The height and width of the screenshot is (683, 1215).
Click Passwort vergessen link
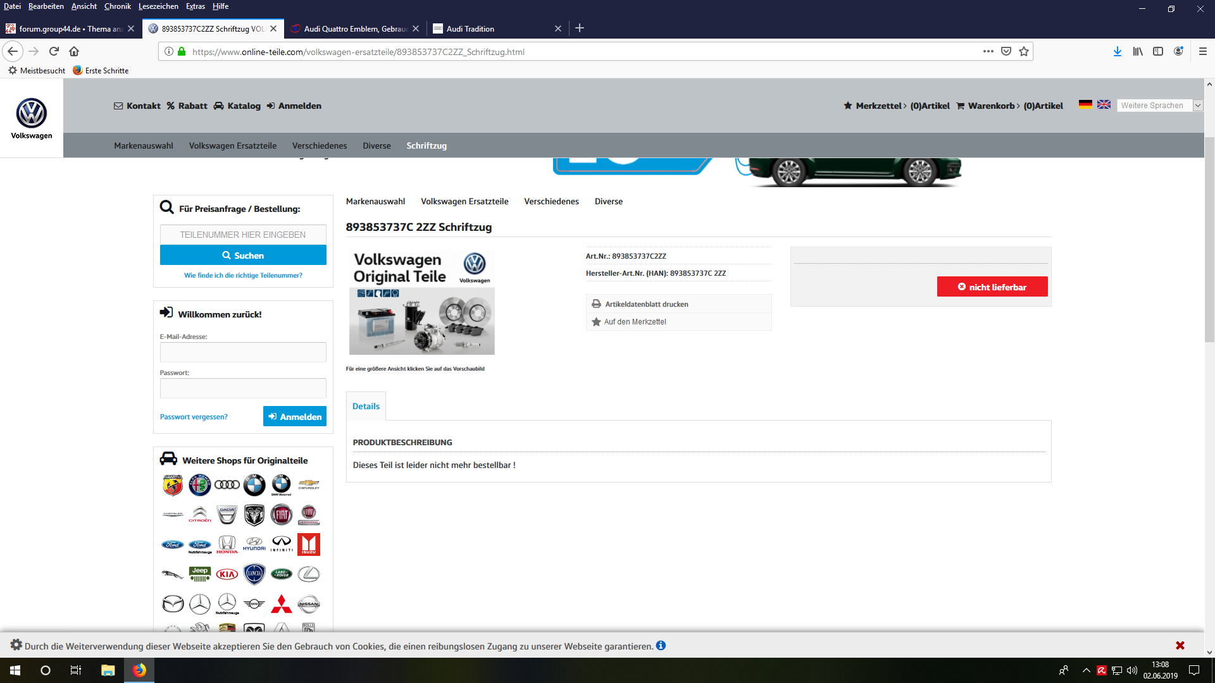coord(194,417)
